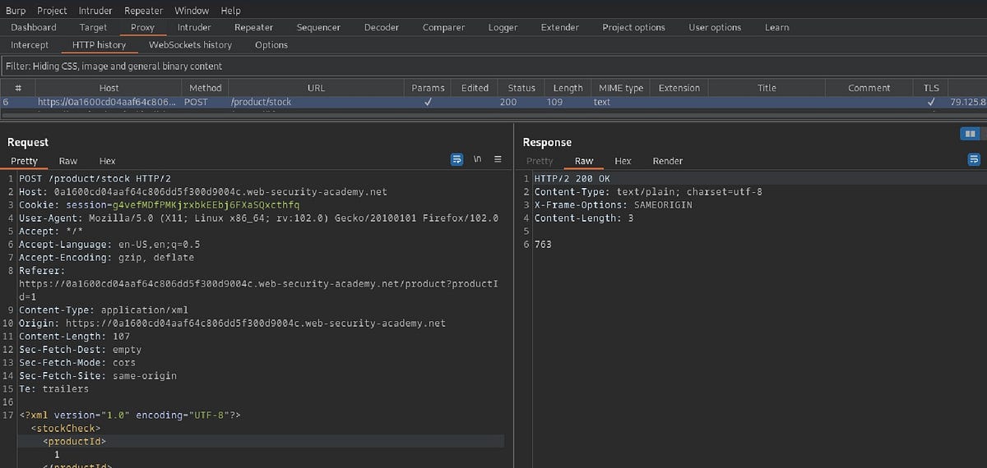This screenshot has height=468, width=987.
Task: Sort history by Status column header
Action: click(521, 88)
